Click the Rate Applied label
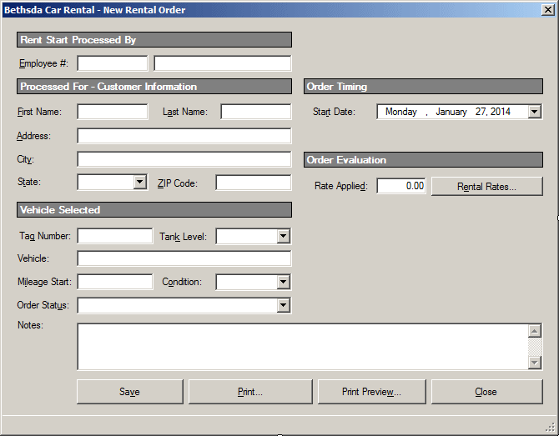 click(340, 186)
